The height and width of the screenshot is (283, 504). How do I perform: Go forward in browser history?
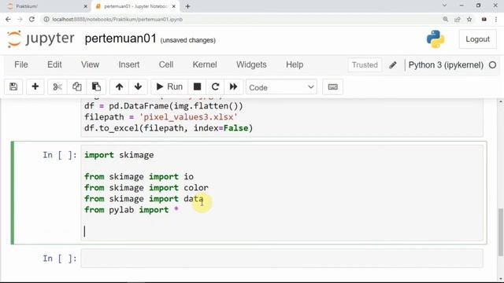(x=20, y=19)
